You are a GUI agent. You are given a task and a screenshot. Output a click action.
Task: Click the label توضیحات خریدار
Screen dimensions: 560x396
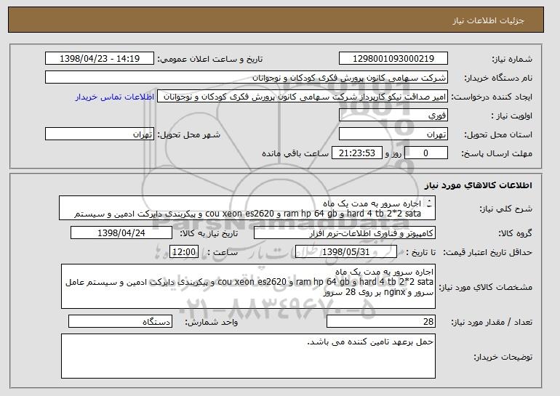(x=503, y=357)
